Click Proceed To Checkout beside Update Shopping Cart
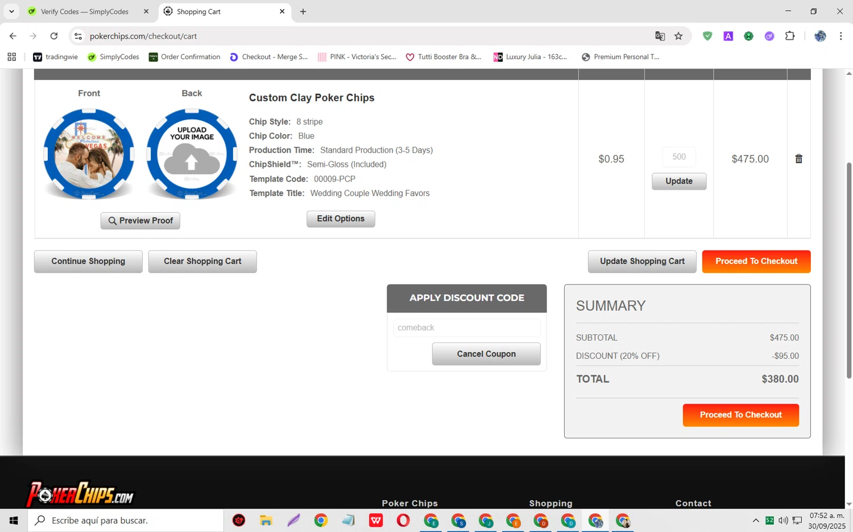Screen dimensions: 853x532 click(756, 262)
